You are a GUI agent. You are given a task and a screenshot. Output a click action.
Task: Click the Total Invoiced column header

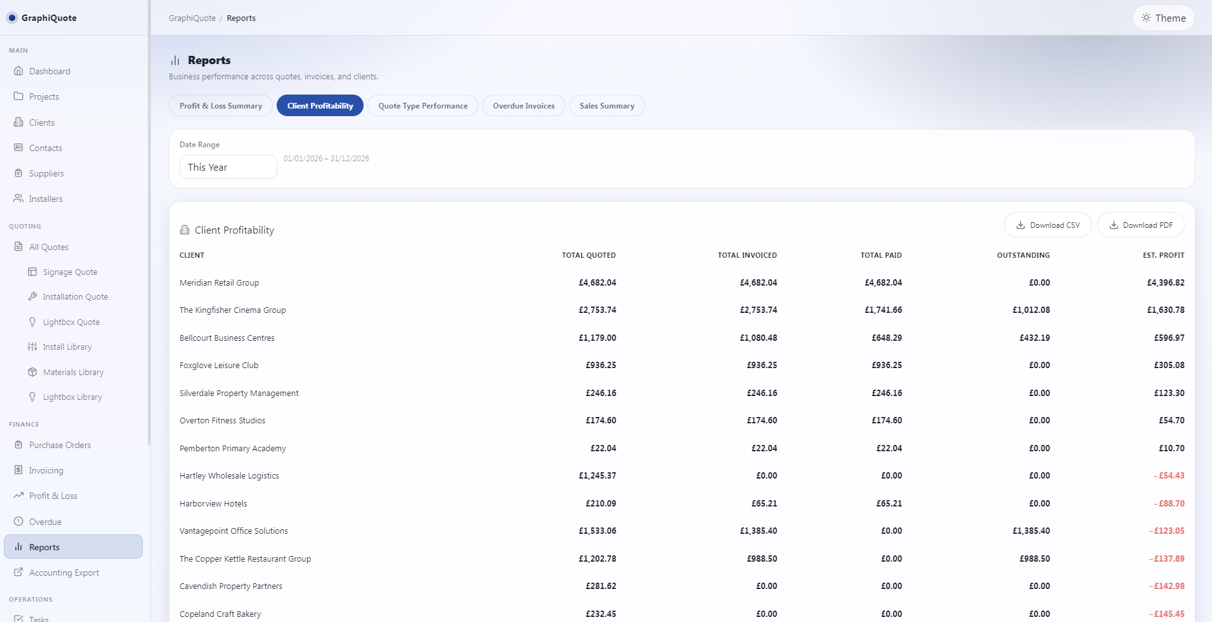748,255
